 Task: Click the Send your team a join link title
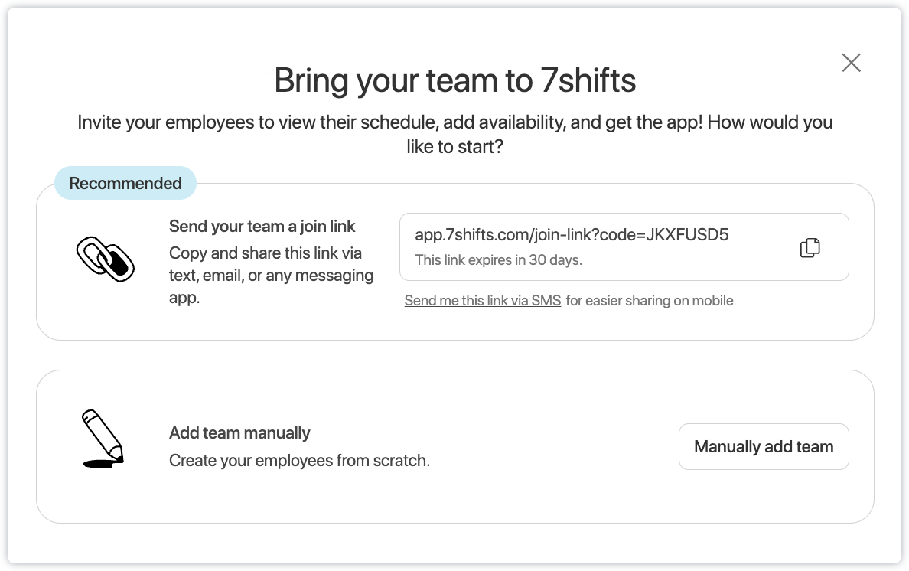tap(262, 227)
